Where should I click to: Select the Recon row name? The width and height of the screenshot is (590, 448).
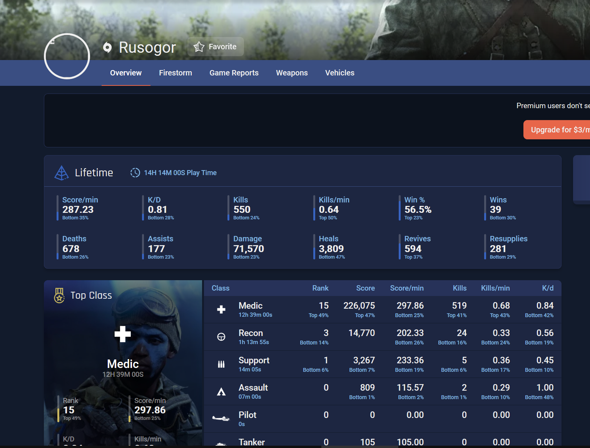(251, 333)
